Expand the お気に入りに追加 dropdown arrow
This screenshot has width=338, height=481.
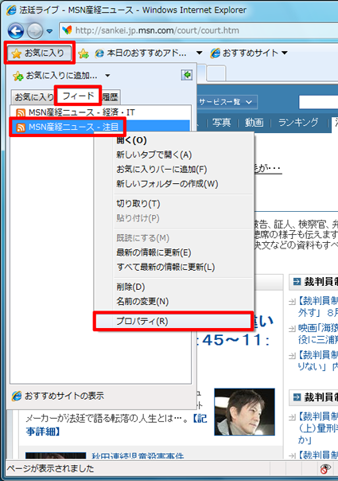pyautogui.click(x=107, y=76)
